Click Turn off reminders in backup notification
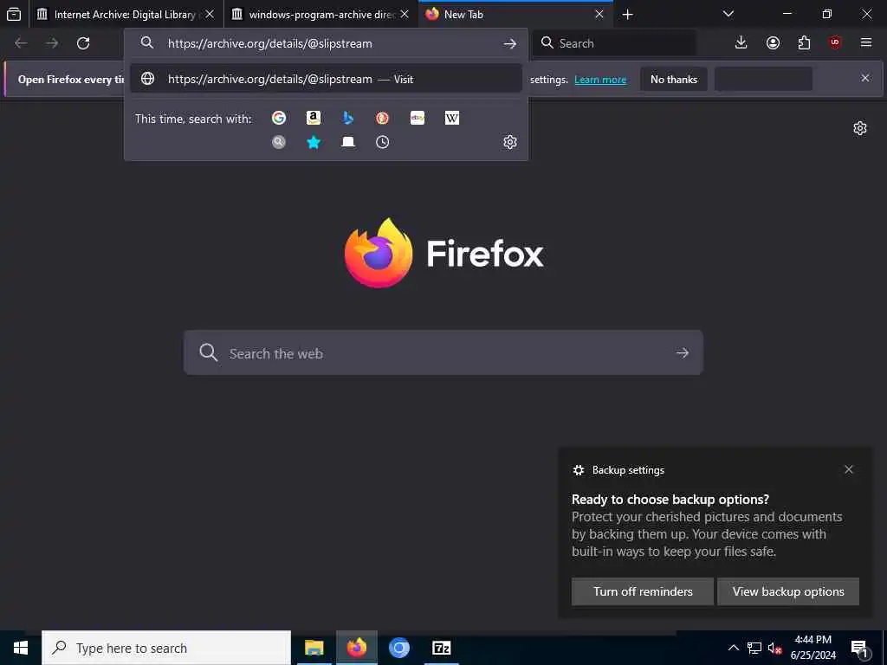This screenshot has width=887, height=665. [x=643, y=591]
